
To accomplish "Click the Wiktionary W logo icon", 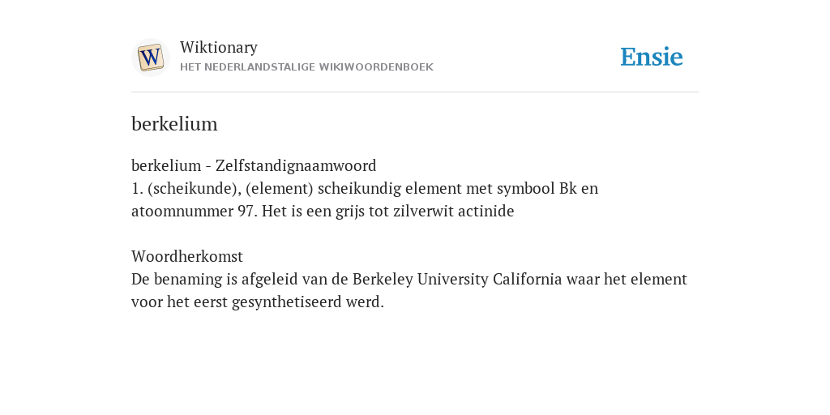I will [x=150, y=58].
